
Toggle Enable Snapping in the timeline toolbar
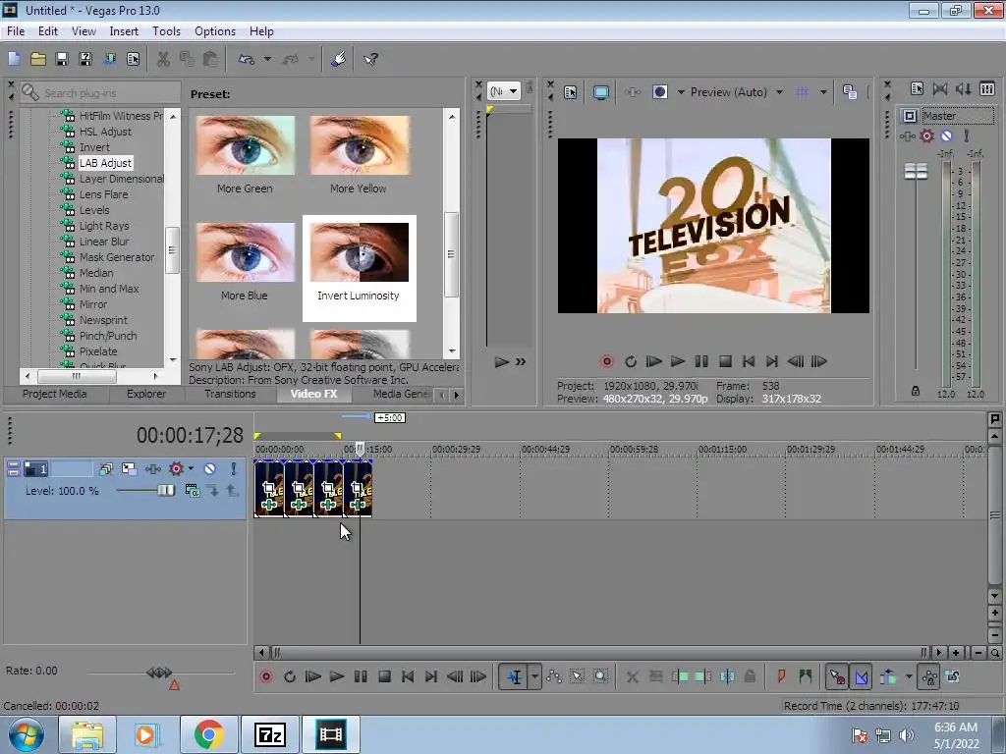click(x=837, y=676)
